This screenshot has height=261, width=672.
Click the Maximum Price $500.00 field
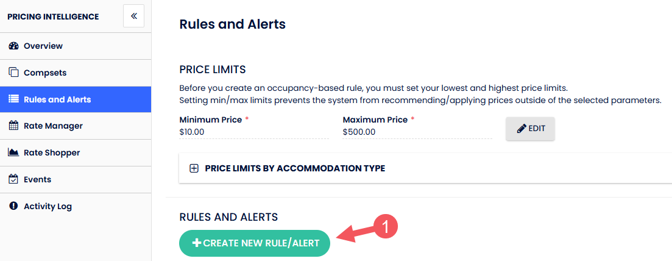coord(417,132)
